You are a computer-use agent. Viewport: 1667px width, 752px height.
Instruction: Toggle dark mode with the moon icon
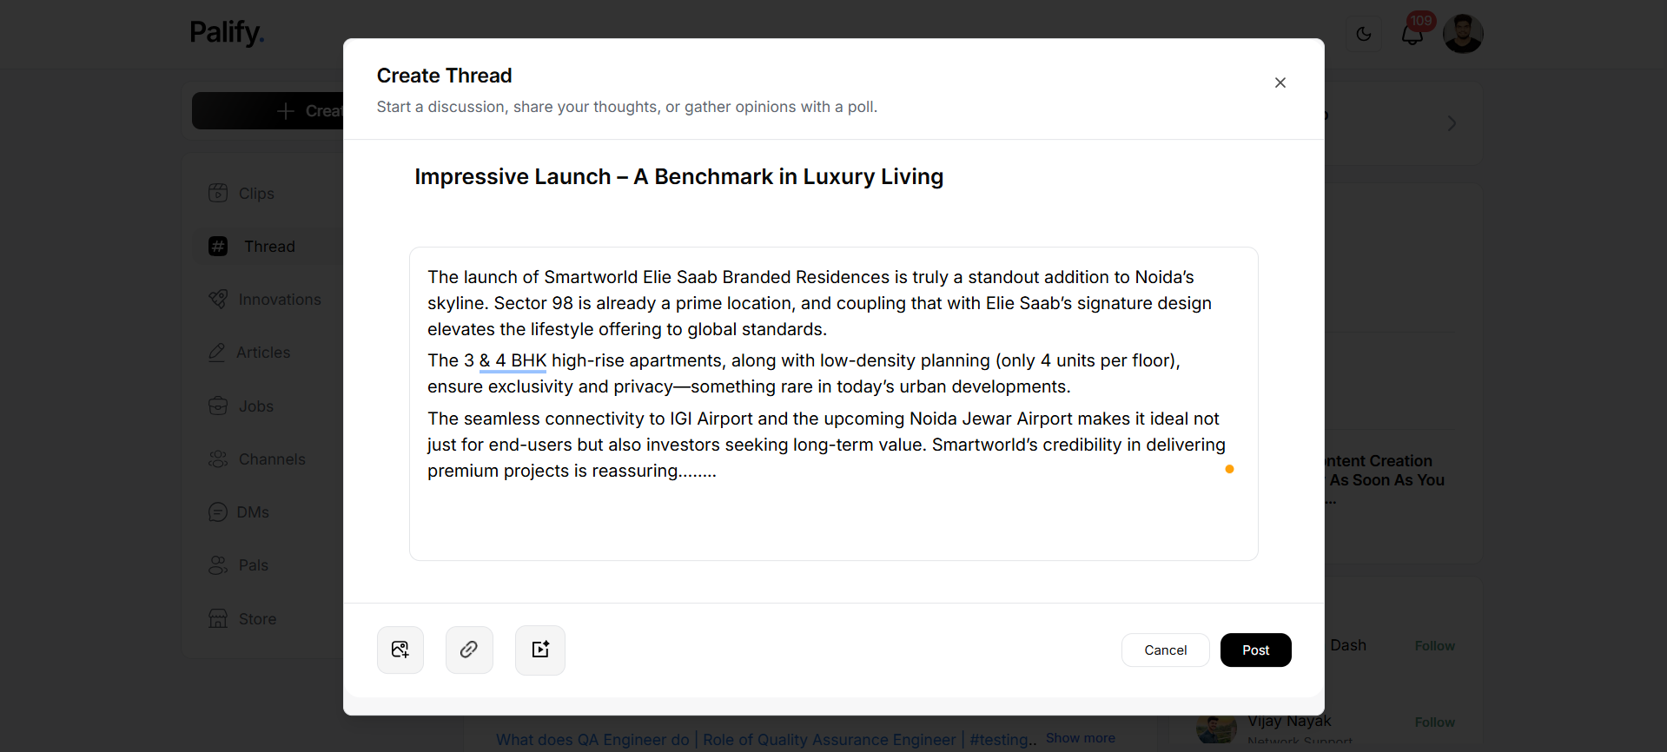[1364, 34]
